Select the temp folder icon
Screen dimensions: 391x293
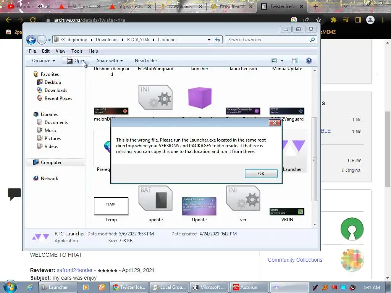click(x=111, y=206)
